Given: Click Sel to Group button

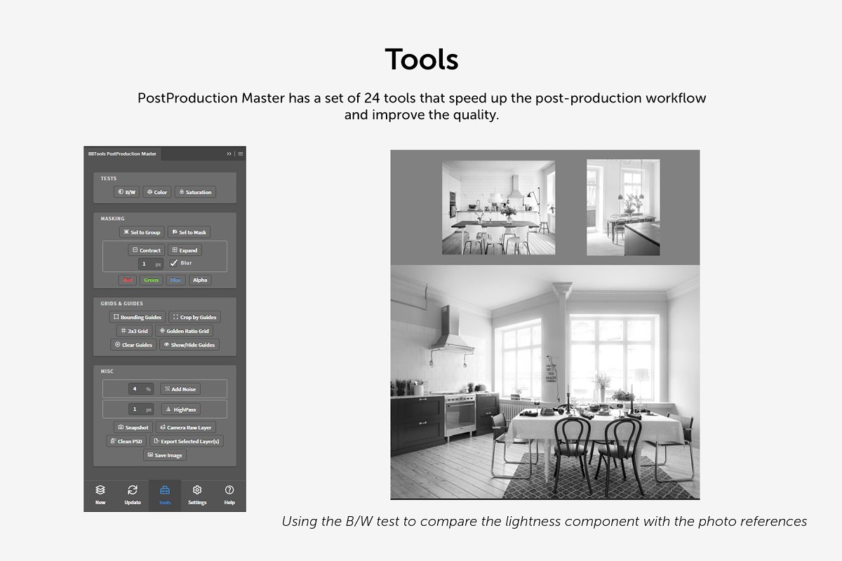Looking at the screenshot, I should [142, 232].
